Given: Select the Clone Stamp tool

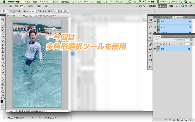Looking at the screenshot, I should click(3, 48).
